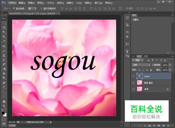Create a new group folder icon

coord(159,126)
